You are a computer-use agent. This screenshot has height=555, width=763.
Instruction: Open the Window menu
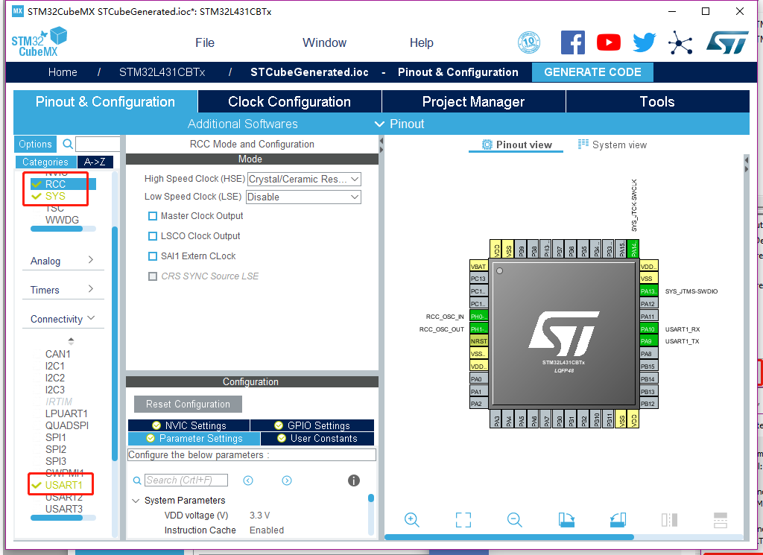[x=324, y=42]
